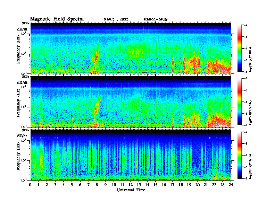Click hour 14 on Universal Time axis
Viewport: 275px width, 212px height.
pyautogui.click(x=147, y=185)
